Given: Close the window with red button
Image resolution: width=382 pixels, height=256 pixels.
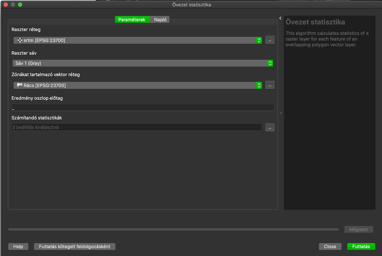Looking at the screenshot, I should pos(5,5).
